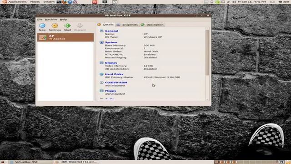The width and height of the screenshot is (291, 164).
Task: Open the Places menu in top panel
Action: [x=35, y=2]
